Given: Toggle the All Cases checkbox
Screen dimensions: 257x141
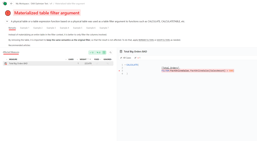Looking at the screenshot, I should pyautogui.click(x=121, y=58).
